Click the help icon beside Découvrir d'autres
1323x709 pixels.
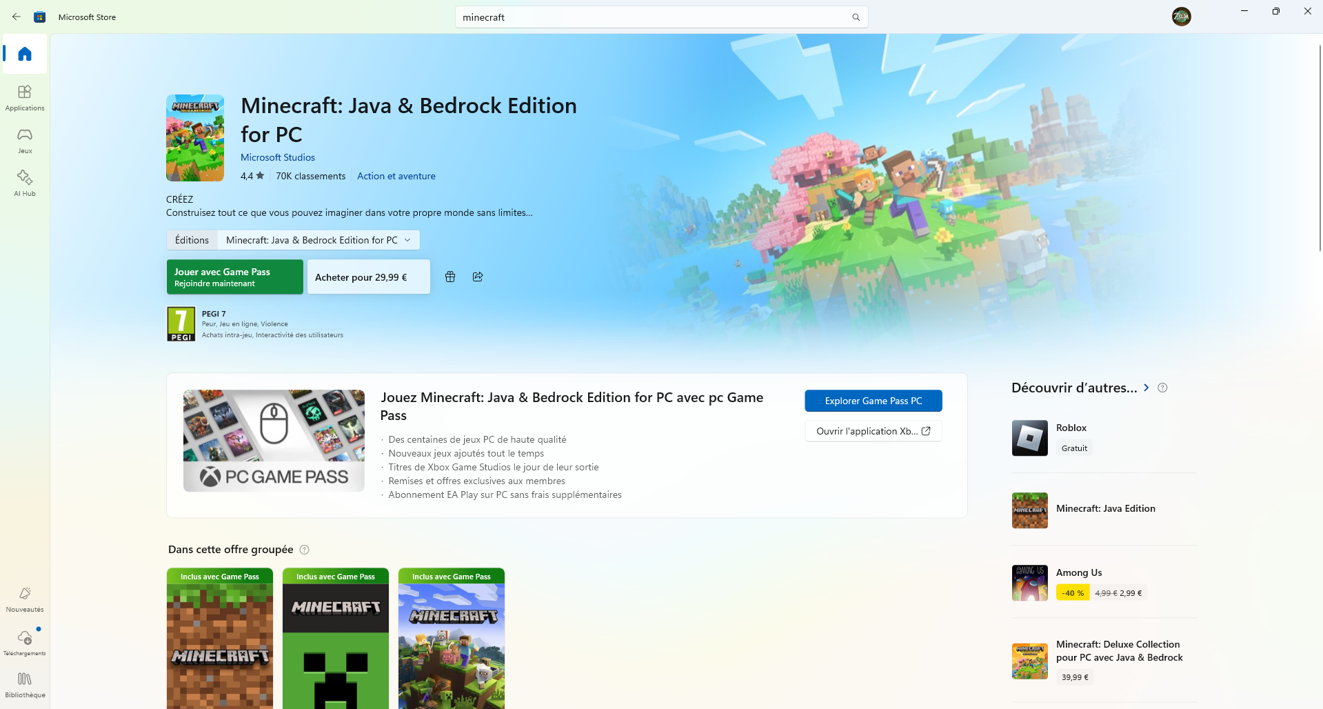pyautogui.click(x=1162, y=388)
